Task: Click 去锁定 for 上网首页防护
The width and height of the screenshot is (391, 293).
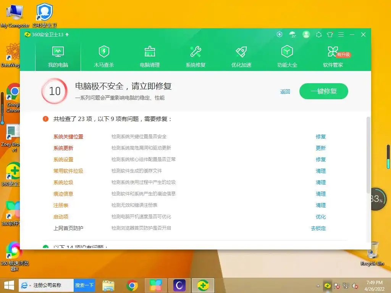Action: [x=318, y=228]
